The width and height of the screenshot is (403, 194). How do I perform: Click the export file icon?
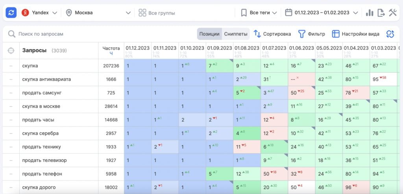[381, 13]
